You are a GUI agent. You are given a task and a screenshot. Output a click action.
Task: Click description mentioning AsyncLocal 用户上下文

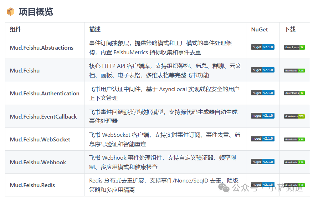(x=164, y=94)
